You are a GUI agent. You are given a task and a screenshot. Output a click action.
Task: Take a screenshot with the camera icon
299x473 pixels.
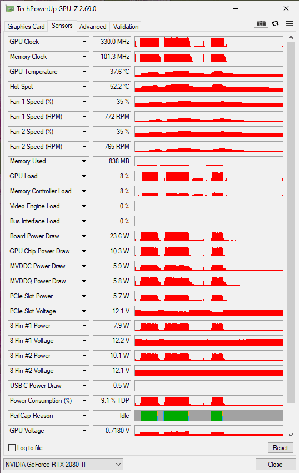coord(261,24)
